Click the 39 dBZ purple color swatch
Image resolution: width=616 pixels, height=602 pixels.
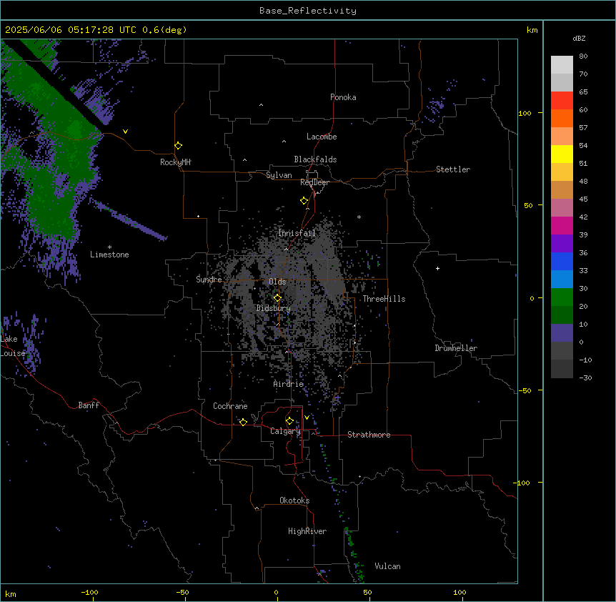(x=562, y=243)
